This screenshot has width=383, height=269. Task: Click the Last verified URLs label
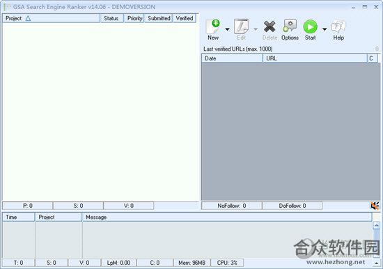(x=238, y=49)
